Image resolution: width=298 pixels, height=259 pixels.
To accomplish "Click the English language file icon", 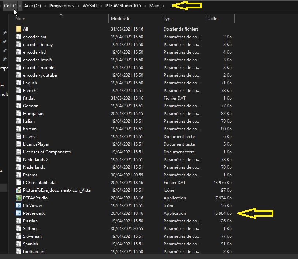I will (x=18, y=83).
